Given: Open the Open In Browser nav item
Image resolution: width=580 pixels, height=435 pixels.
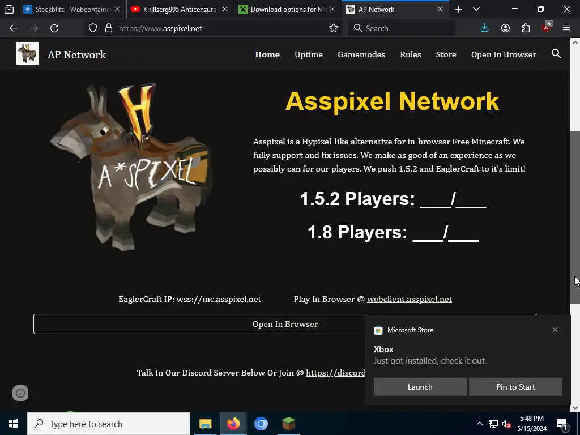Looking at the screenshot, I should (504, 54).
